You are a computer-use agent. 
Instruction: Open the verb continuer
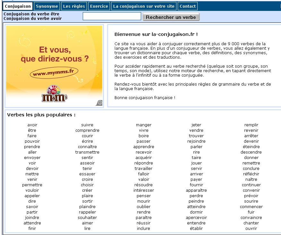coord(251,185)
